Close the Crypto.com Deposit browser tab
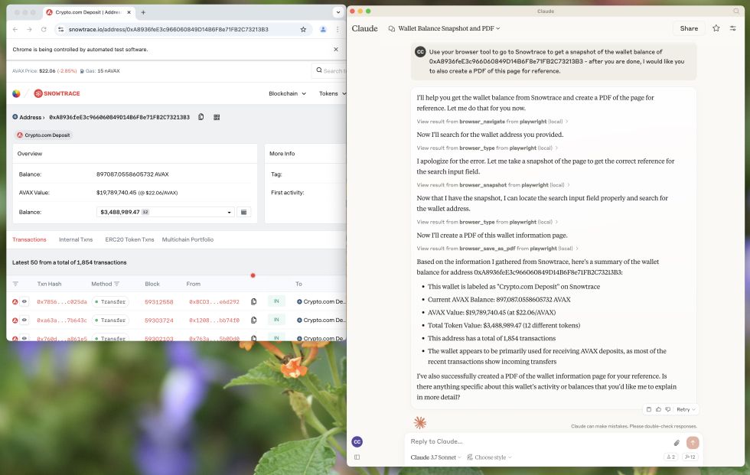Image resolution: width=750 pixels, height=475 pixels. [x=129, y=12]
